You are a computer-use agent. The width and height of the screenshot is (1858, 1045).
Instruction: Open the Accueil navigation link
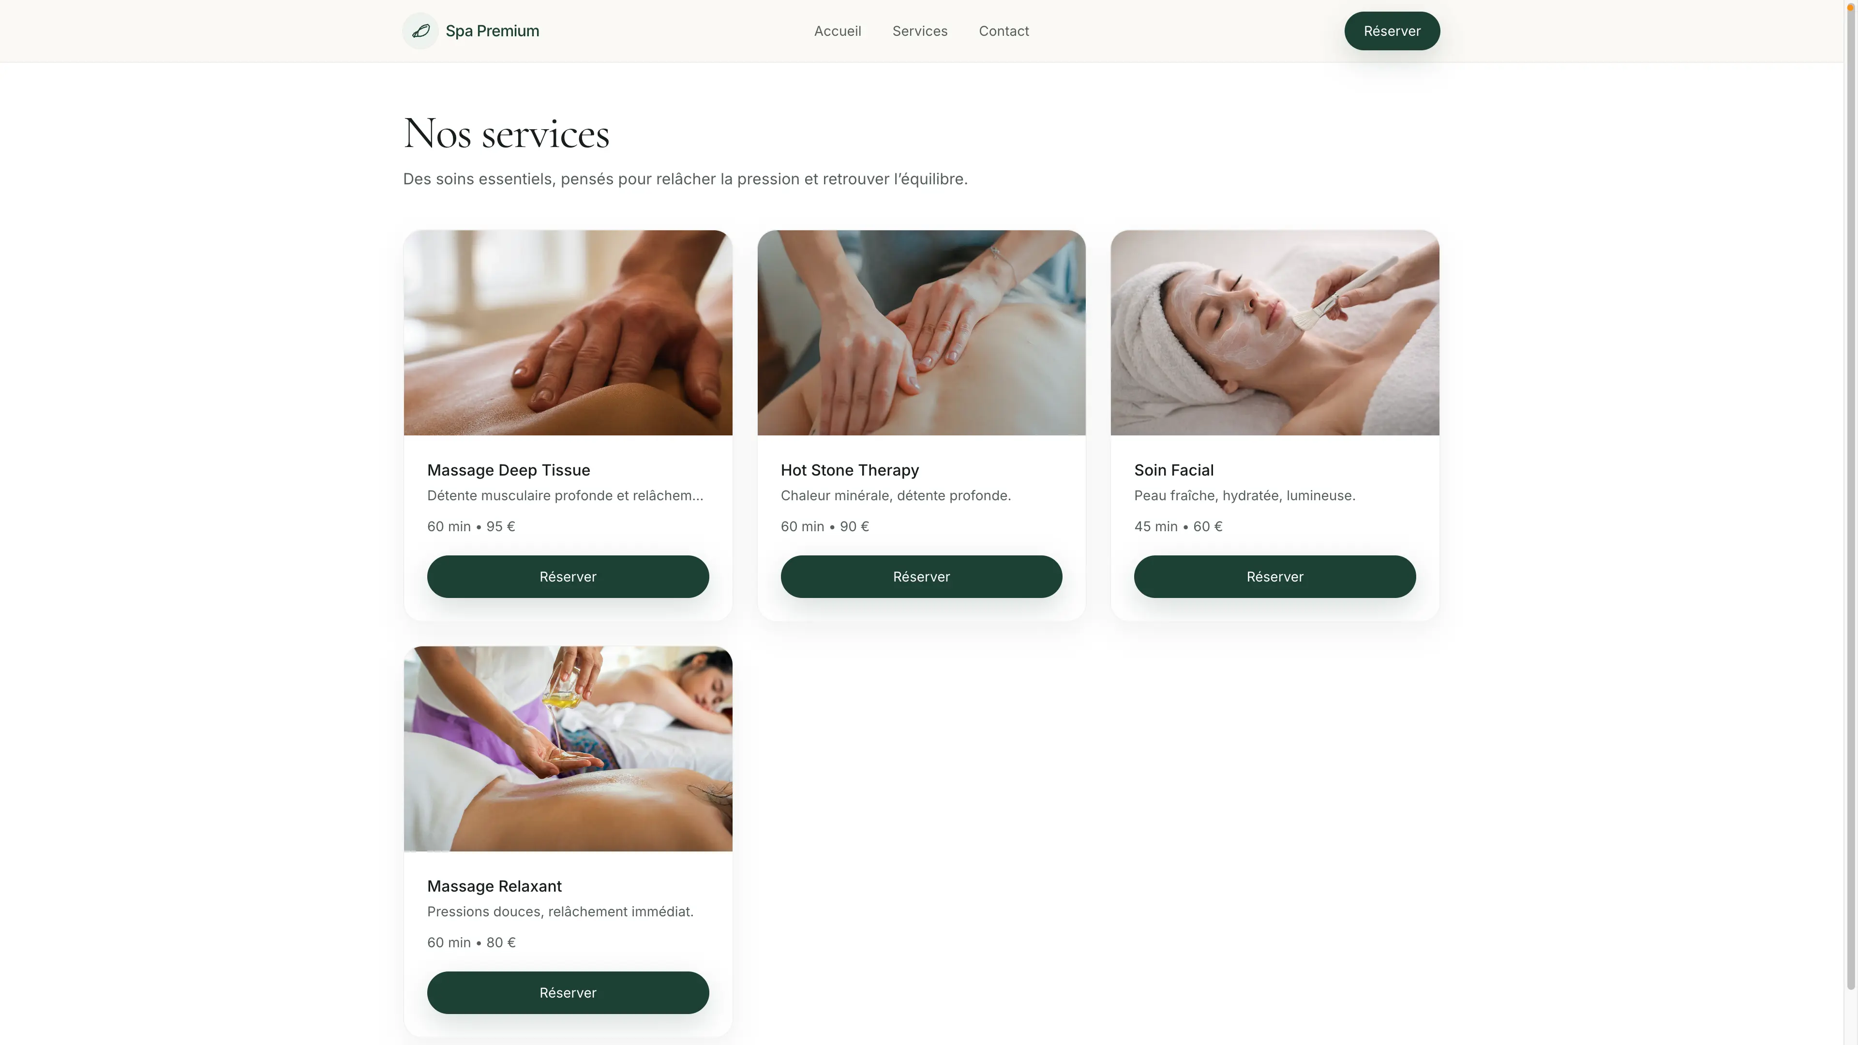click(838, 31)
